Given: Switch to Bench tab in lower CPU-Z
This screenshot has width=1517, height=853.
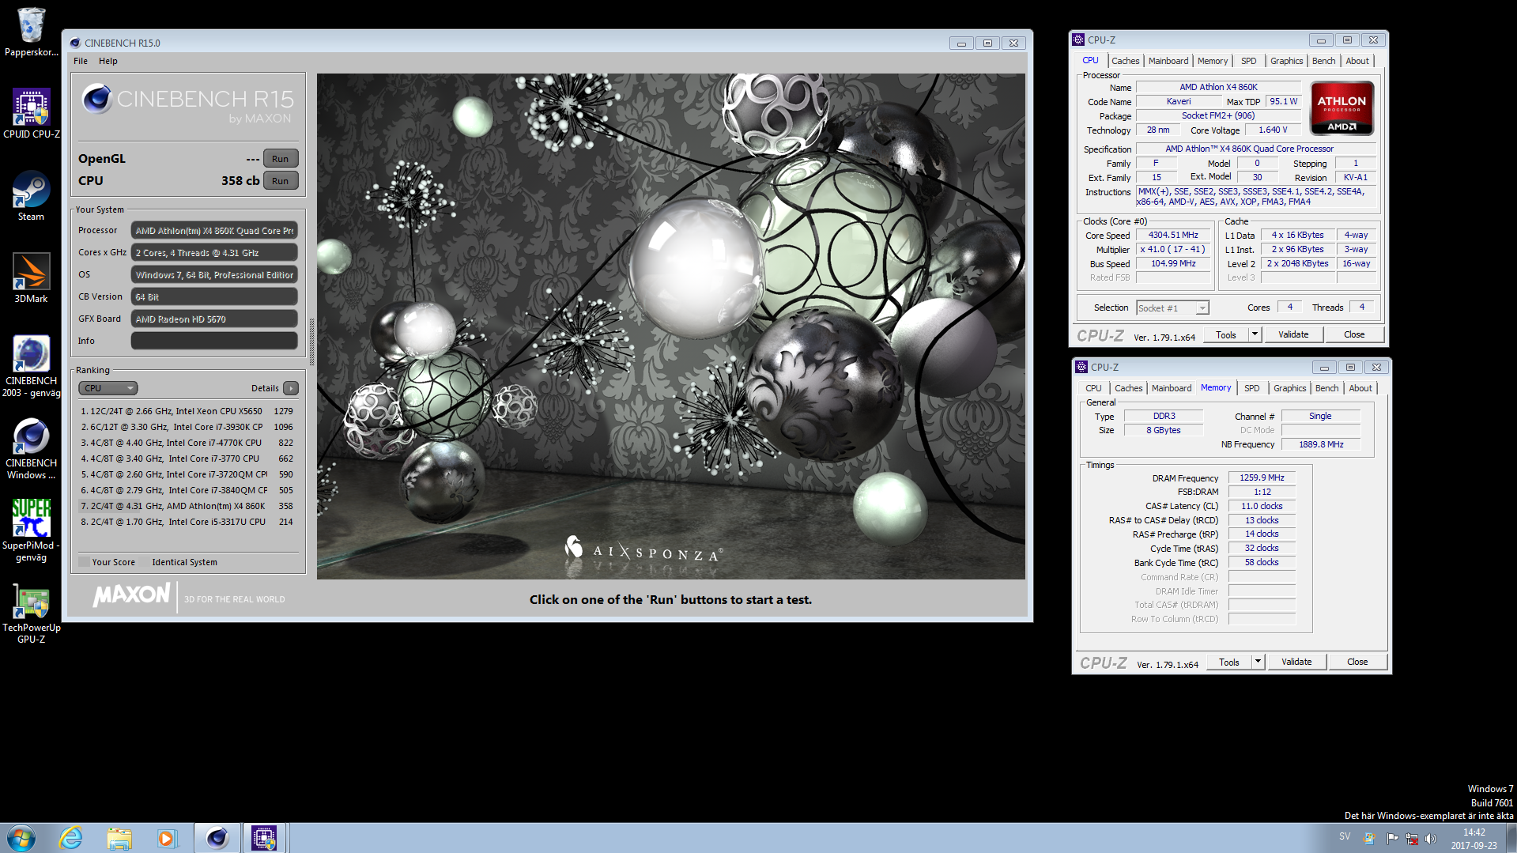Looking at the screenshot, I should pyautogui.click(x=1326, y=388).
